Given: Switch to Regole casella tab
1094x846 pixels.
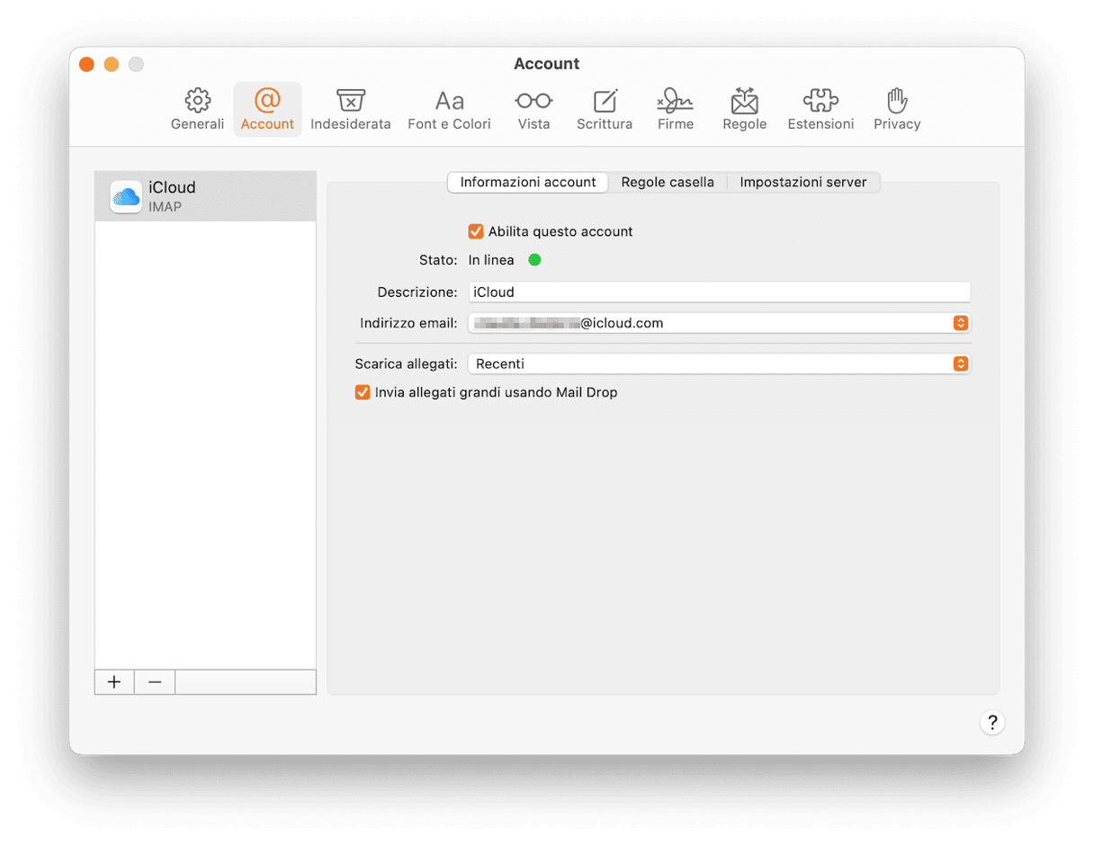Looking at the screenshot, I should click(x=668, y=182).
